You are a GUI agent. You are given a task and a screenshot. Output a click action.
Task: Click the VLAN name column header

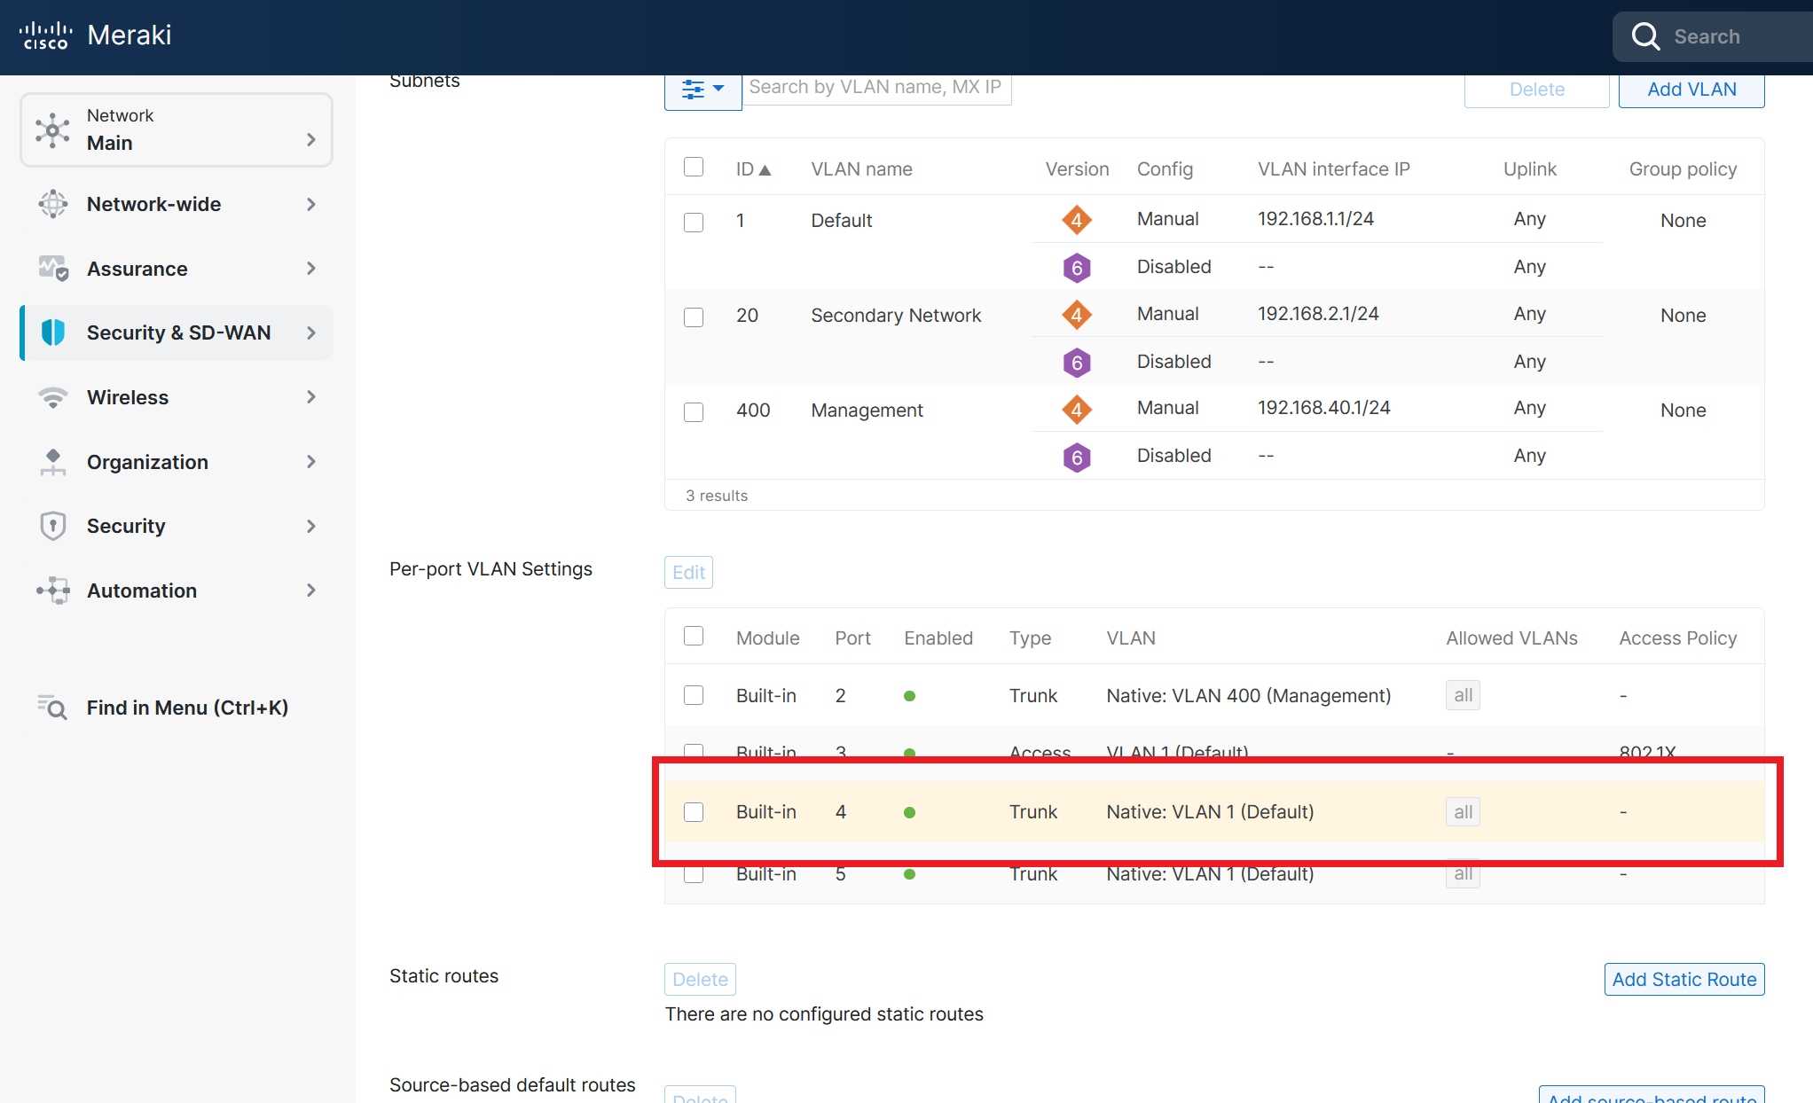click(861, 169)
